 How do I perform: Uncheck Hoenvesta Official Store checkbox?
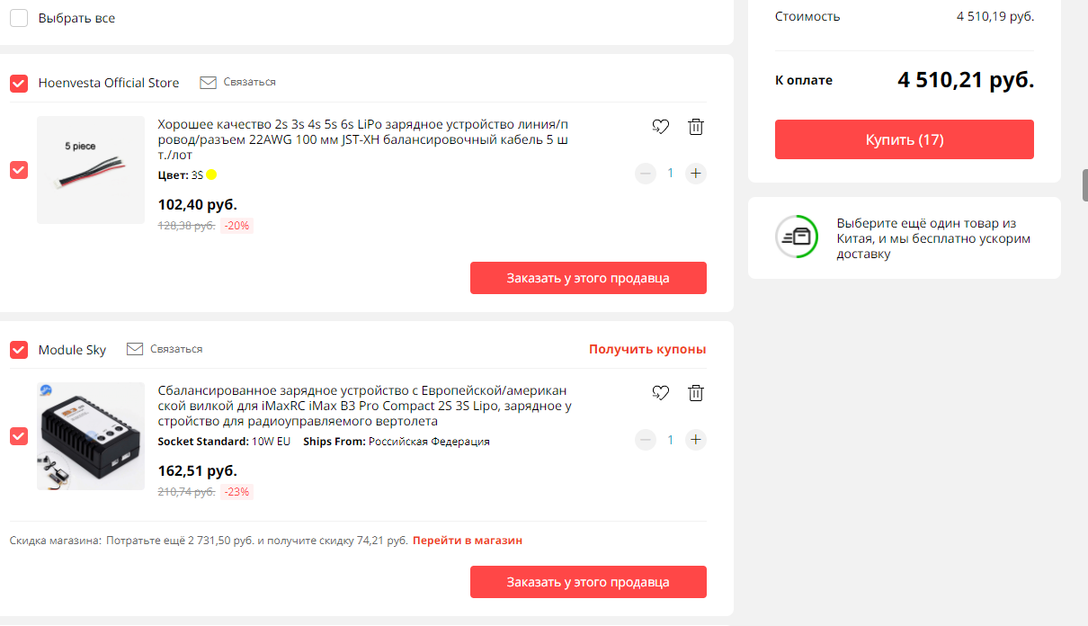point(19,83)
